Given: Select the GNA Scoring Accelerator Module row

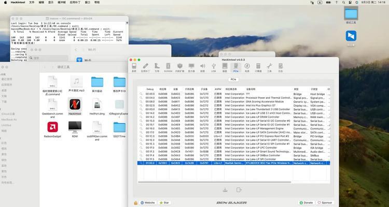Looking at the screenshot, I should click(234, 102).
